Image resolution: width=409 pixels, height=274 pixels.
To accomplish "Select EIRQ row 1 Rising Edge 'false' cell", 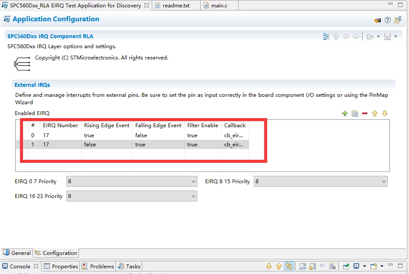I will 107,145.
